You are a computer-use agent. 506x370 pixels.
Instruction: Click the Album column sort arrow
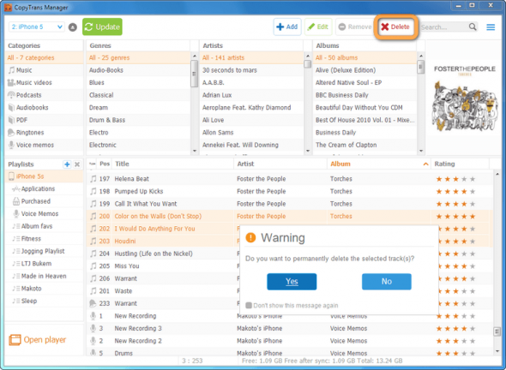click(x=425, y=164)
